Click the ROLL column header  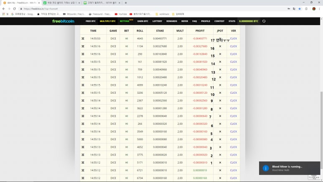(140, 31)
